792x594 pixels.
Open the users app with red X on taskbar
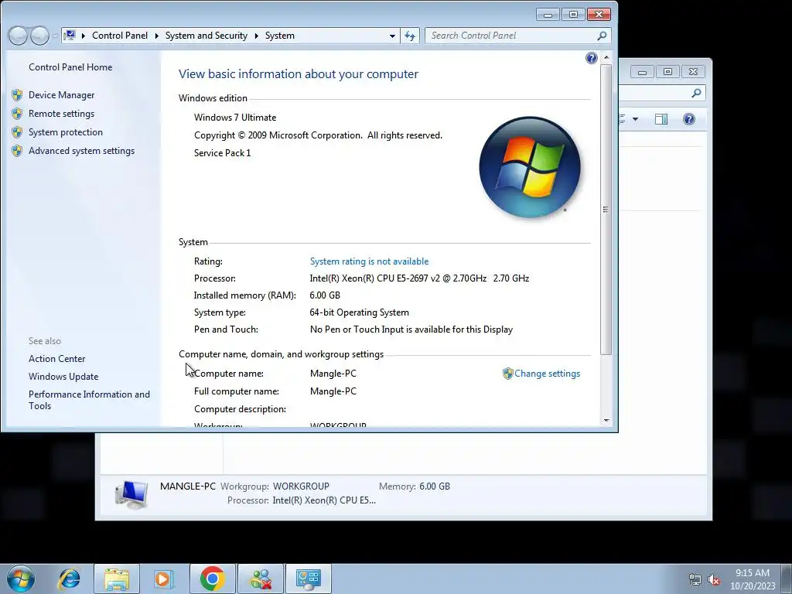click(x=261, y=579)
